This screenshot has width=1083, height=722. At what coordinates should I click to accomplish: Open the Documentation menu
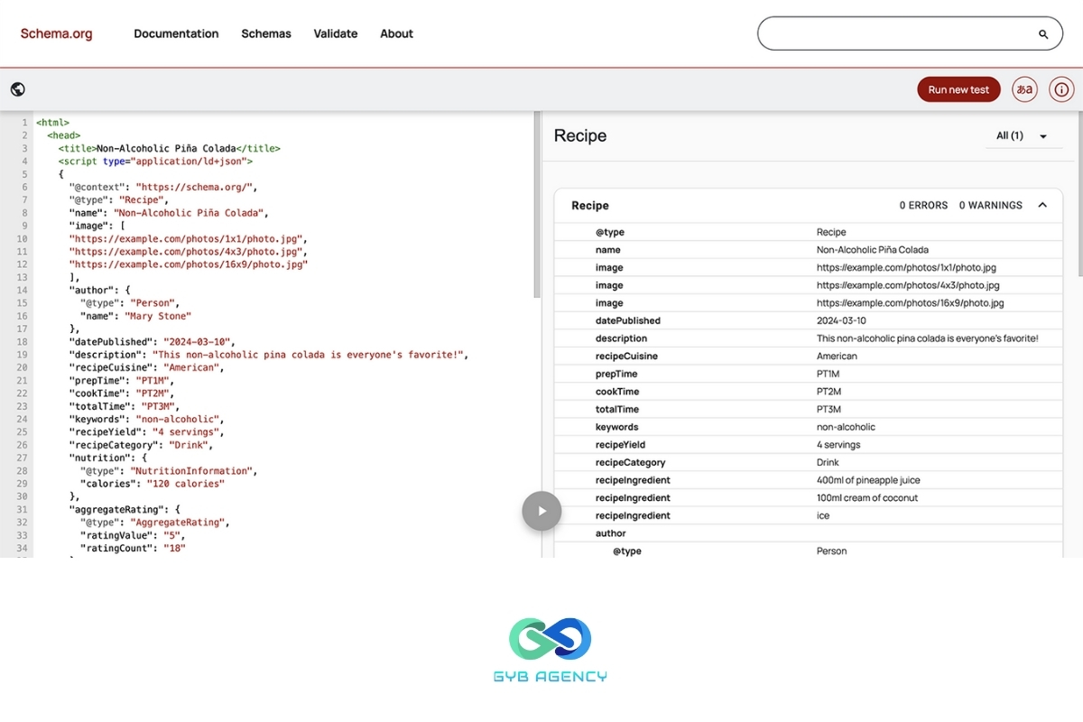pyautogui.click(x=176, y=33)
